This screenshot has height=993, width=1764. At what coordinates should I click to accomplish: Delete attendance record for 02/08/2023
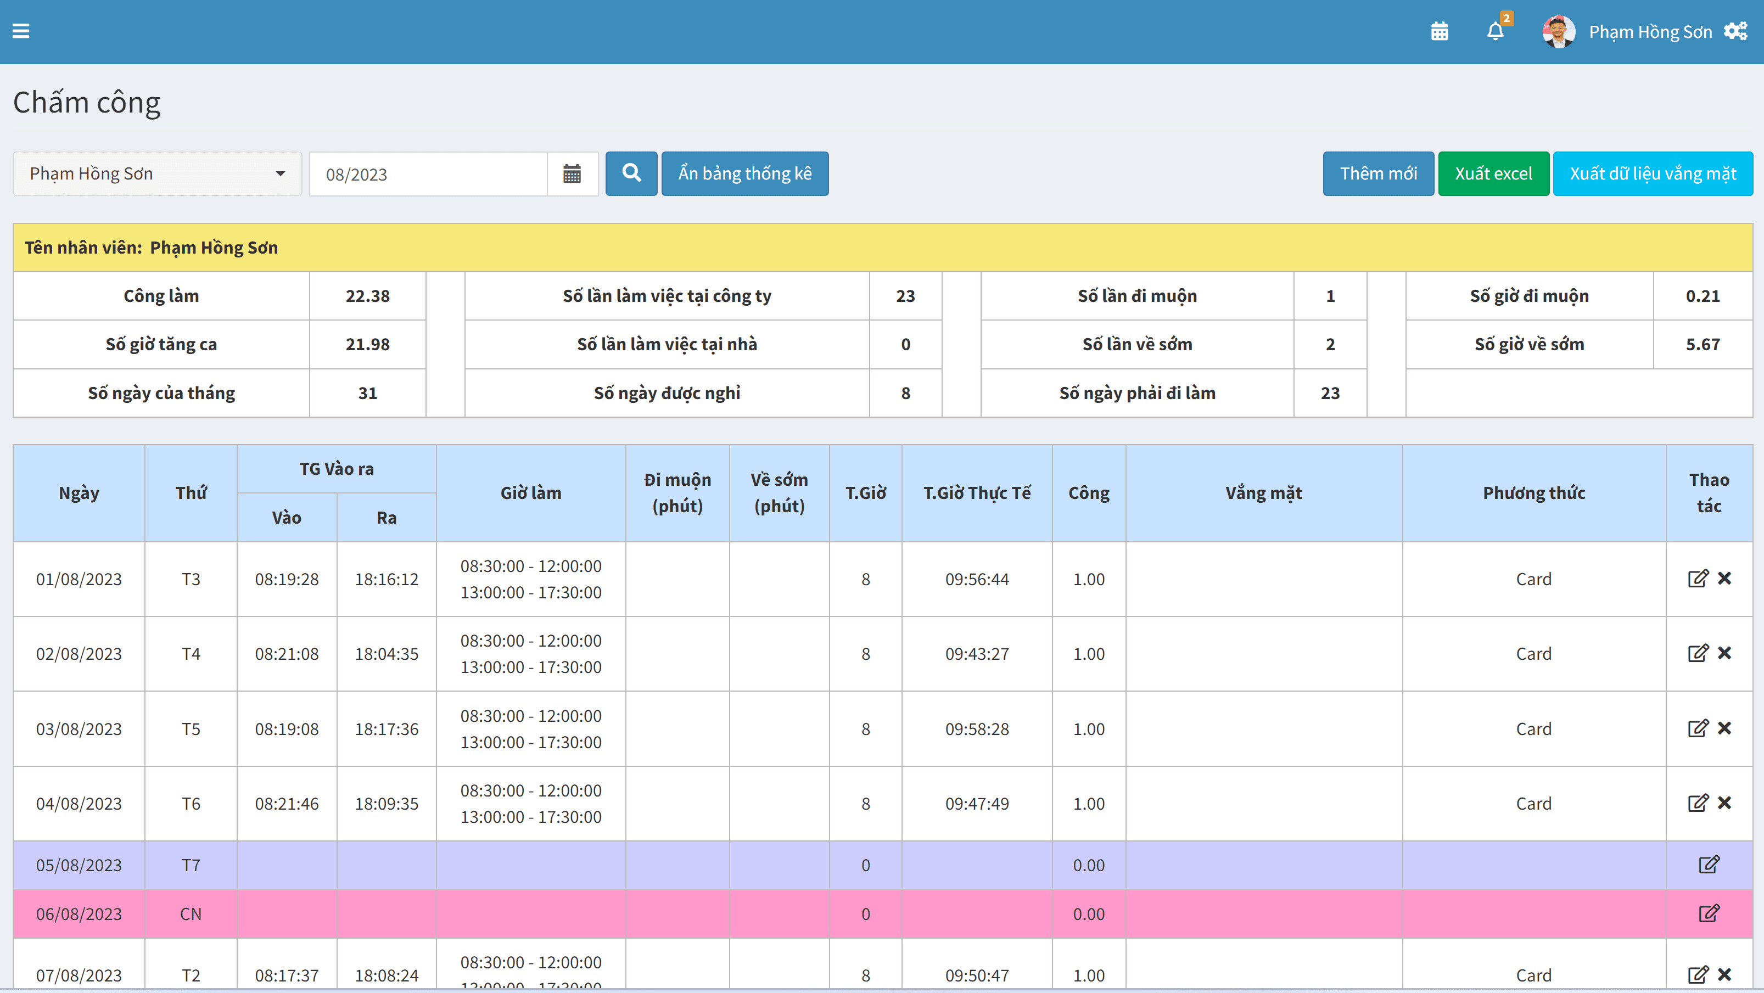pos(1724,653)
